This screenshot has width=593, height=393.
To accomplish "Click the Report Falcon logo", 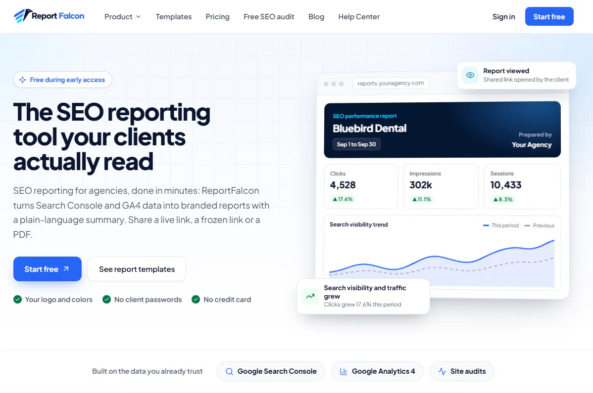I will (x=49, y=16).
